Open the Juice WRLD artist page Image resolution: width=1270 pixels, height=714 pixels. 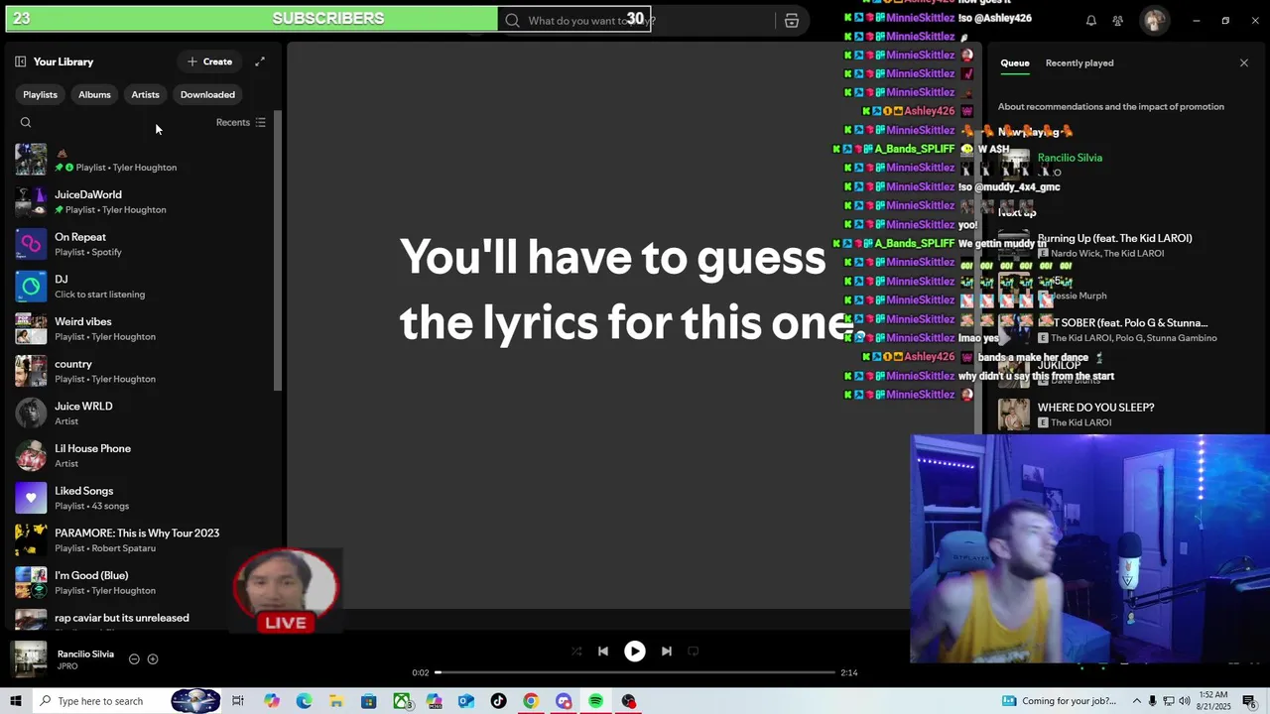[143, 414]
